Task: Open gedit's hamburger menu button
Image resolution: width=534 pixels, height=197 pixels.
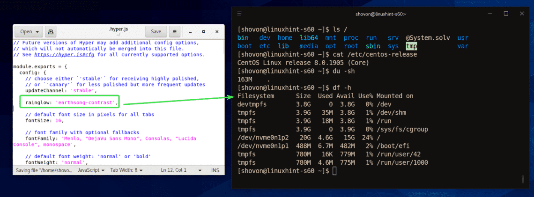Action: (174, 32)
